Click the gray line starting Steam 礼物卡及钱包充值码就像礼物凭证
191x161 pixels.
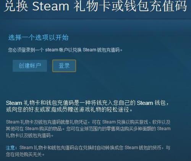point(88,122)
